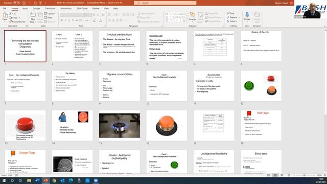Screen dimensions: 327x184
Task: Switch to the Slide Show tab
Action: (x=82, y=8)
